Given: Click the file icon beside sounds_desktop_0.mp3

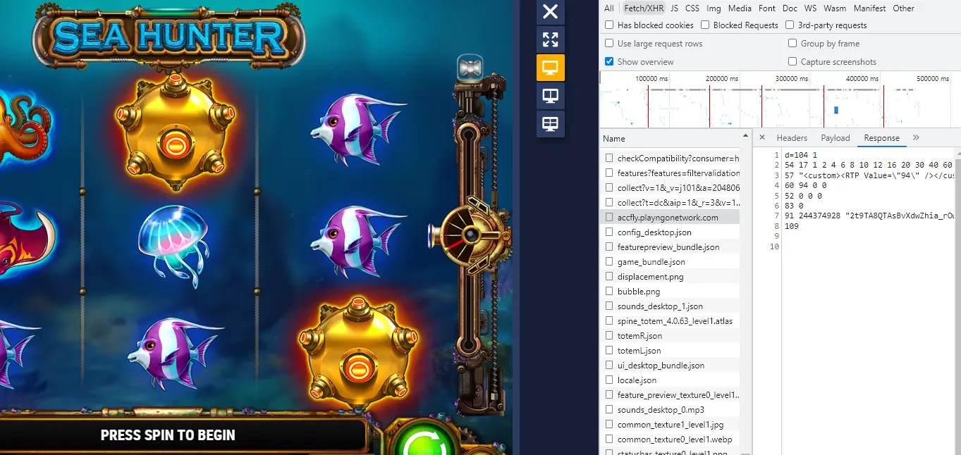Looking at the screenshot, I should tap(609, 410).
